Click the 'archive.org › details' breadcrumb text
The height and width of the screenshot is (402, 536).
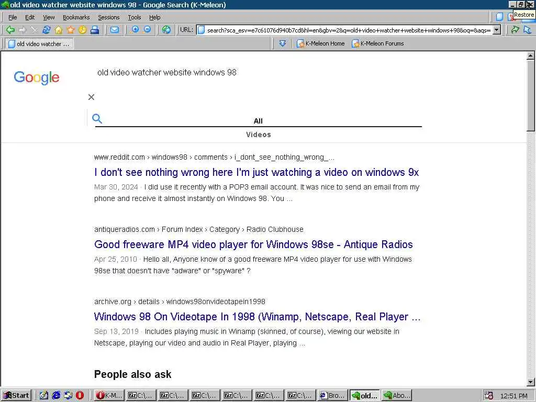tap(127, 301)
